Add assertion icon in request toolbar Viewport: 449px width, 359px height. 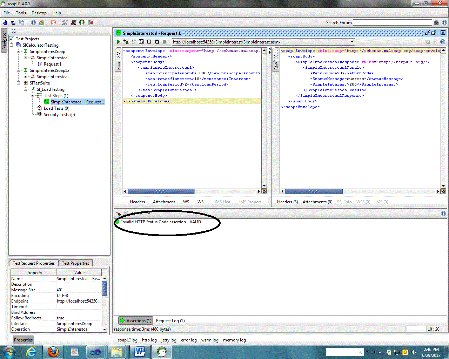tap(126, 42)
